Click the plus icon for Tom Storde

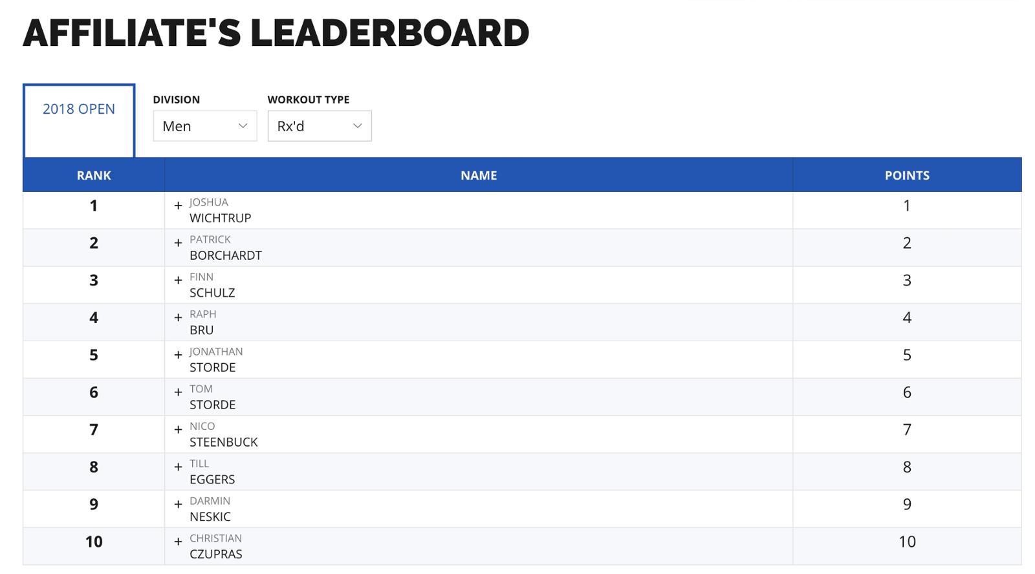coord(178,392)
